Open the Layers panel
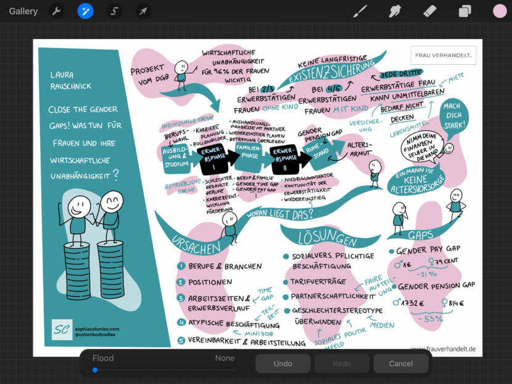The width and height of the screenshot is (512, 384). tap(465, 11)
